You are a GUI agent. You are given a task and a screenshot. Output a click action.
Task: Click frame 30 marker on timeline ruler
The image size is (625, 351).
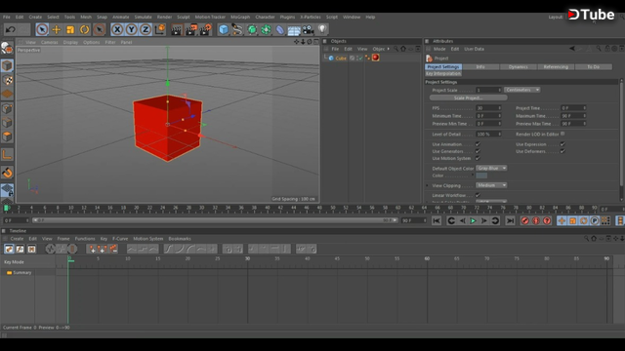247,258
